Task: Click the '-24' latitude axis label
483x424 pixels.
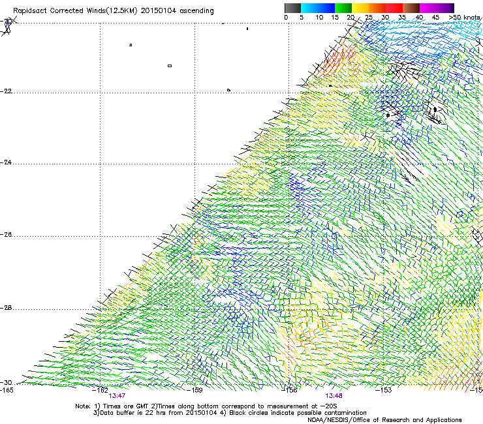Action: [6, 162]
